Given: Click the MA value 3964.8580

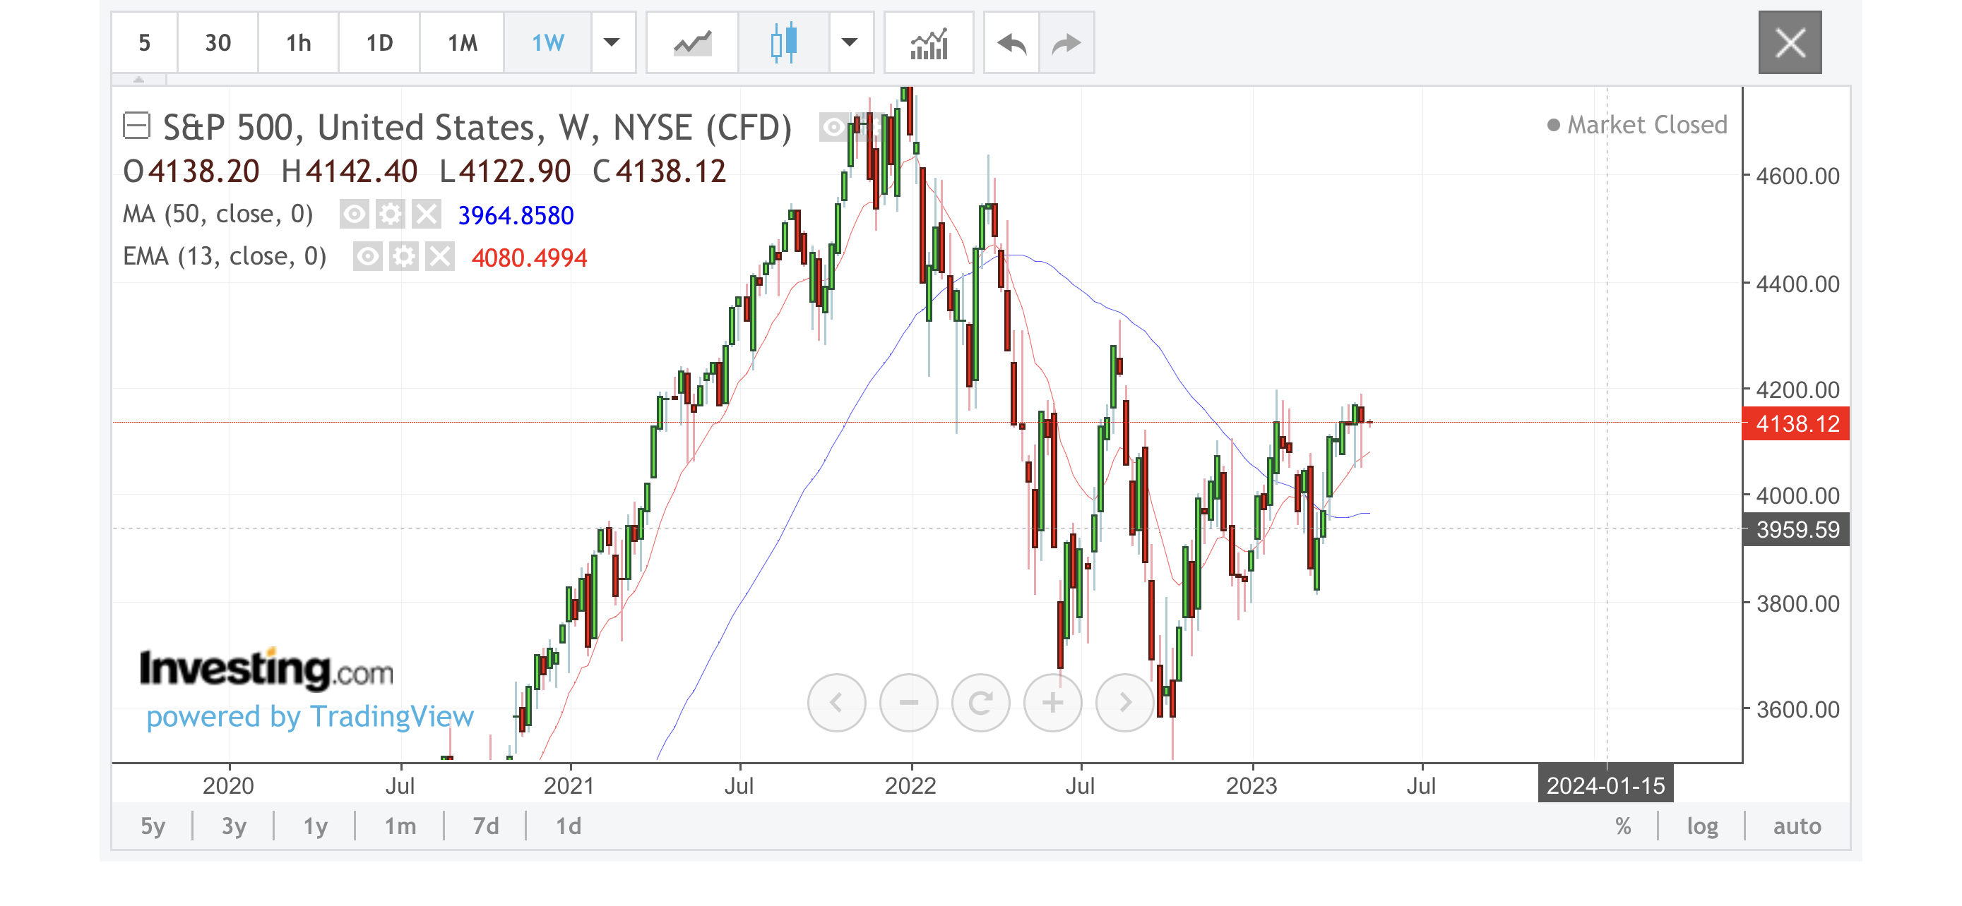Looking at the screenshot, I should (516, 215).
